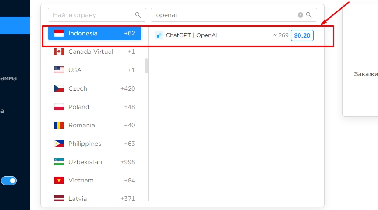Click the +48 dialing code

pyautogui.click(x=130, y=107)
